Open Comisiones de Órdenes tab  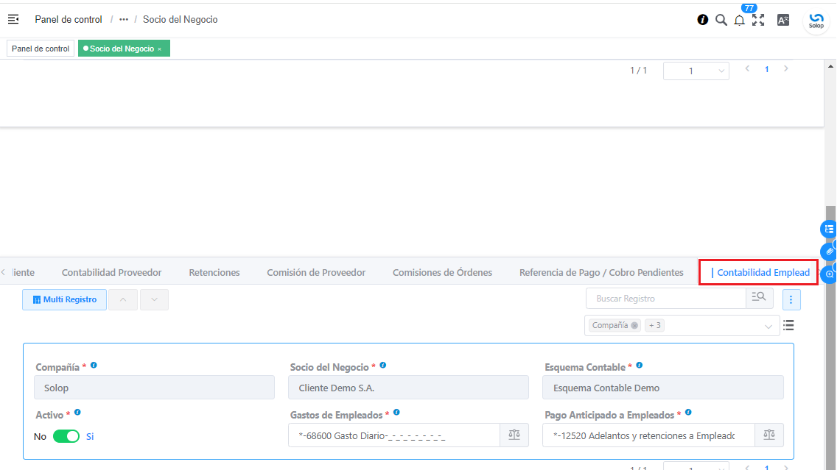click(443, 272)
